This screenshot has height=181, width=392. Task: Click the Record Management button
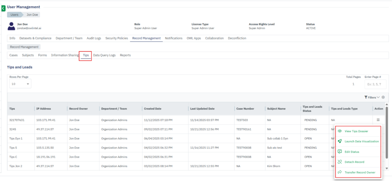[x=24, y=47]
